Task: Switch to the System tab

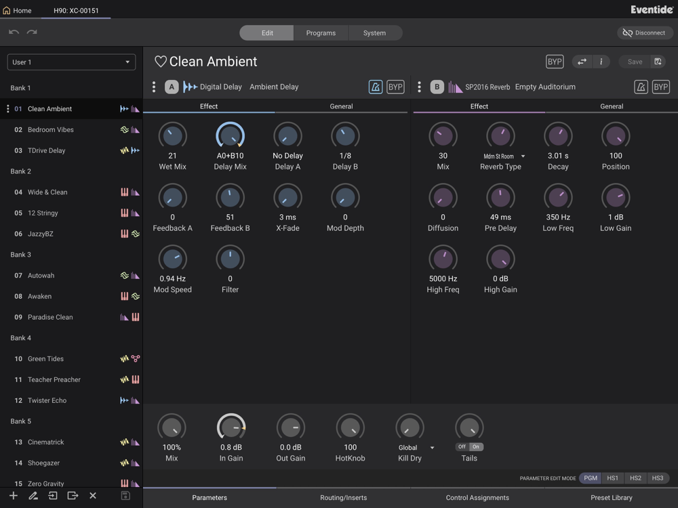Action: tap(374, 33)
